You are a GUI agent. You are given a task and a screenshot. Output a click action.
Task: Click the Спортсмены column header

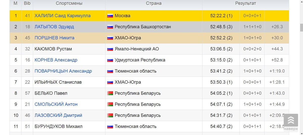pyautogui.click(x=69, y=4)
